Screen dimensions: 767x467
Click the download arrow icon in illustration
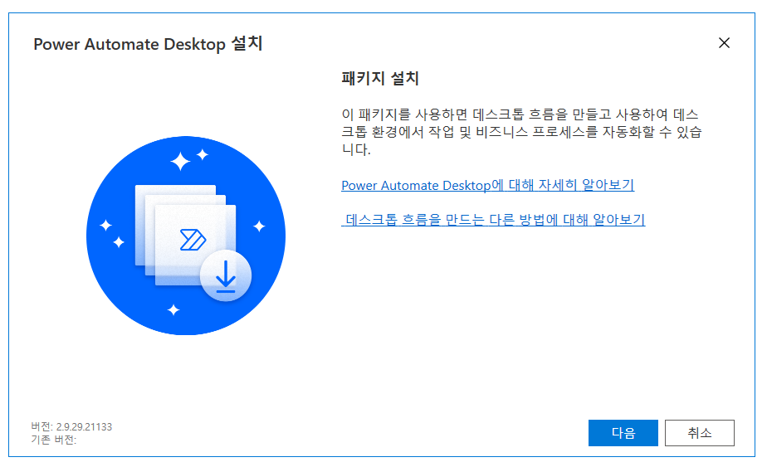[x=226, y=275]
